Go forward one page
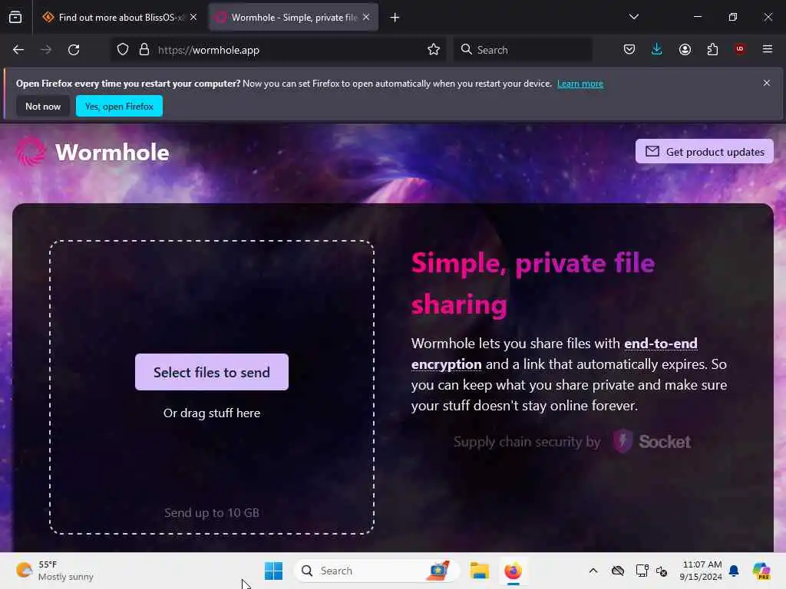Image resolution: width=786 pixels, height=589 pixels. click(x=46, y=50)
